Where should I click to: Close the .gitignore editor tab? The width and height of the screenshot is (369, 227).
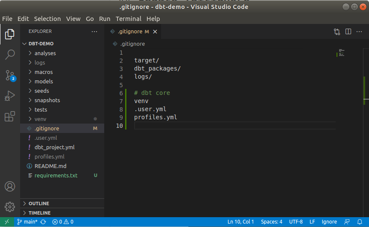(155, 32)
